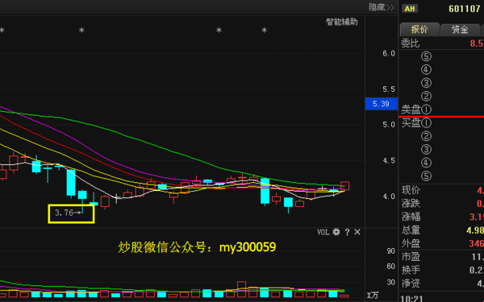Click the 3.76 low price annotation box
The height and width of the screenshot is (302, 484).
pyautogui.click(x=71, y=213)
